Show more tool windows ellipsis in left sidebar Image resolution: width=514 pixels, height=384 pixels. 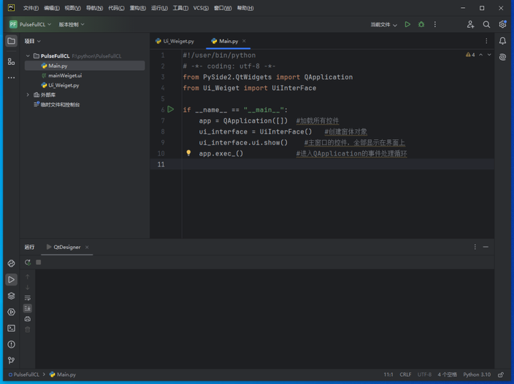tap(11, 78)
